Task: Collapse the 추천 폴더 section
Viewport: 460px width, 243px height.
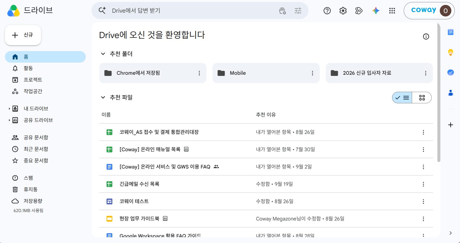Action: tap(103, 54)
